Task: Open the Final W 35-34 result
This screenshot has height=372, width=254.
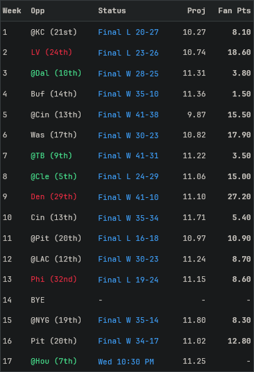Action: pyautogui.click(x=128, y=218)
